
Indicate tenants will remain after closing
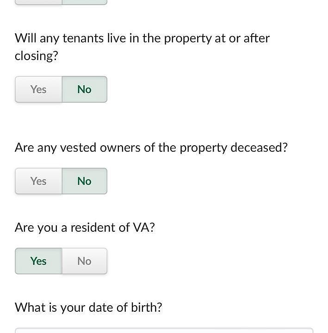click(38, 89)
